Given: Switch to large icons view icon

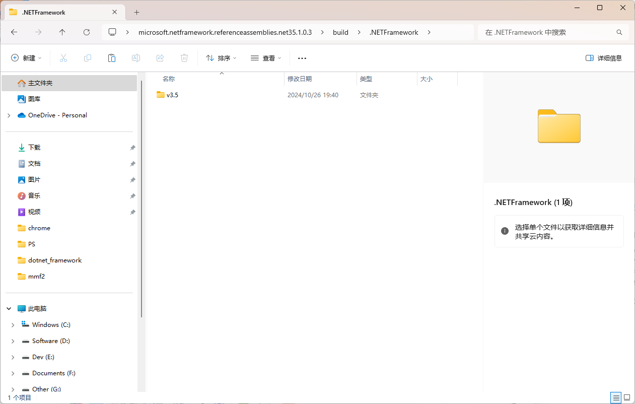Looking at the screenshot, I should point(627,397).
